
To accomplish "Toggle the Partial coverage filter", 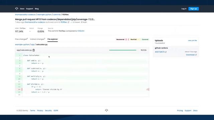I will 134,39.
